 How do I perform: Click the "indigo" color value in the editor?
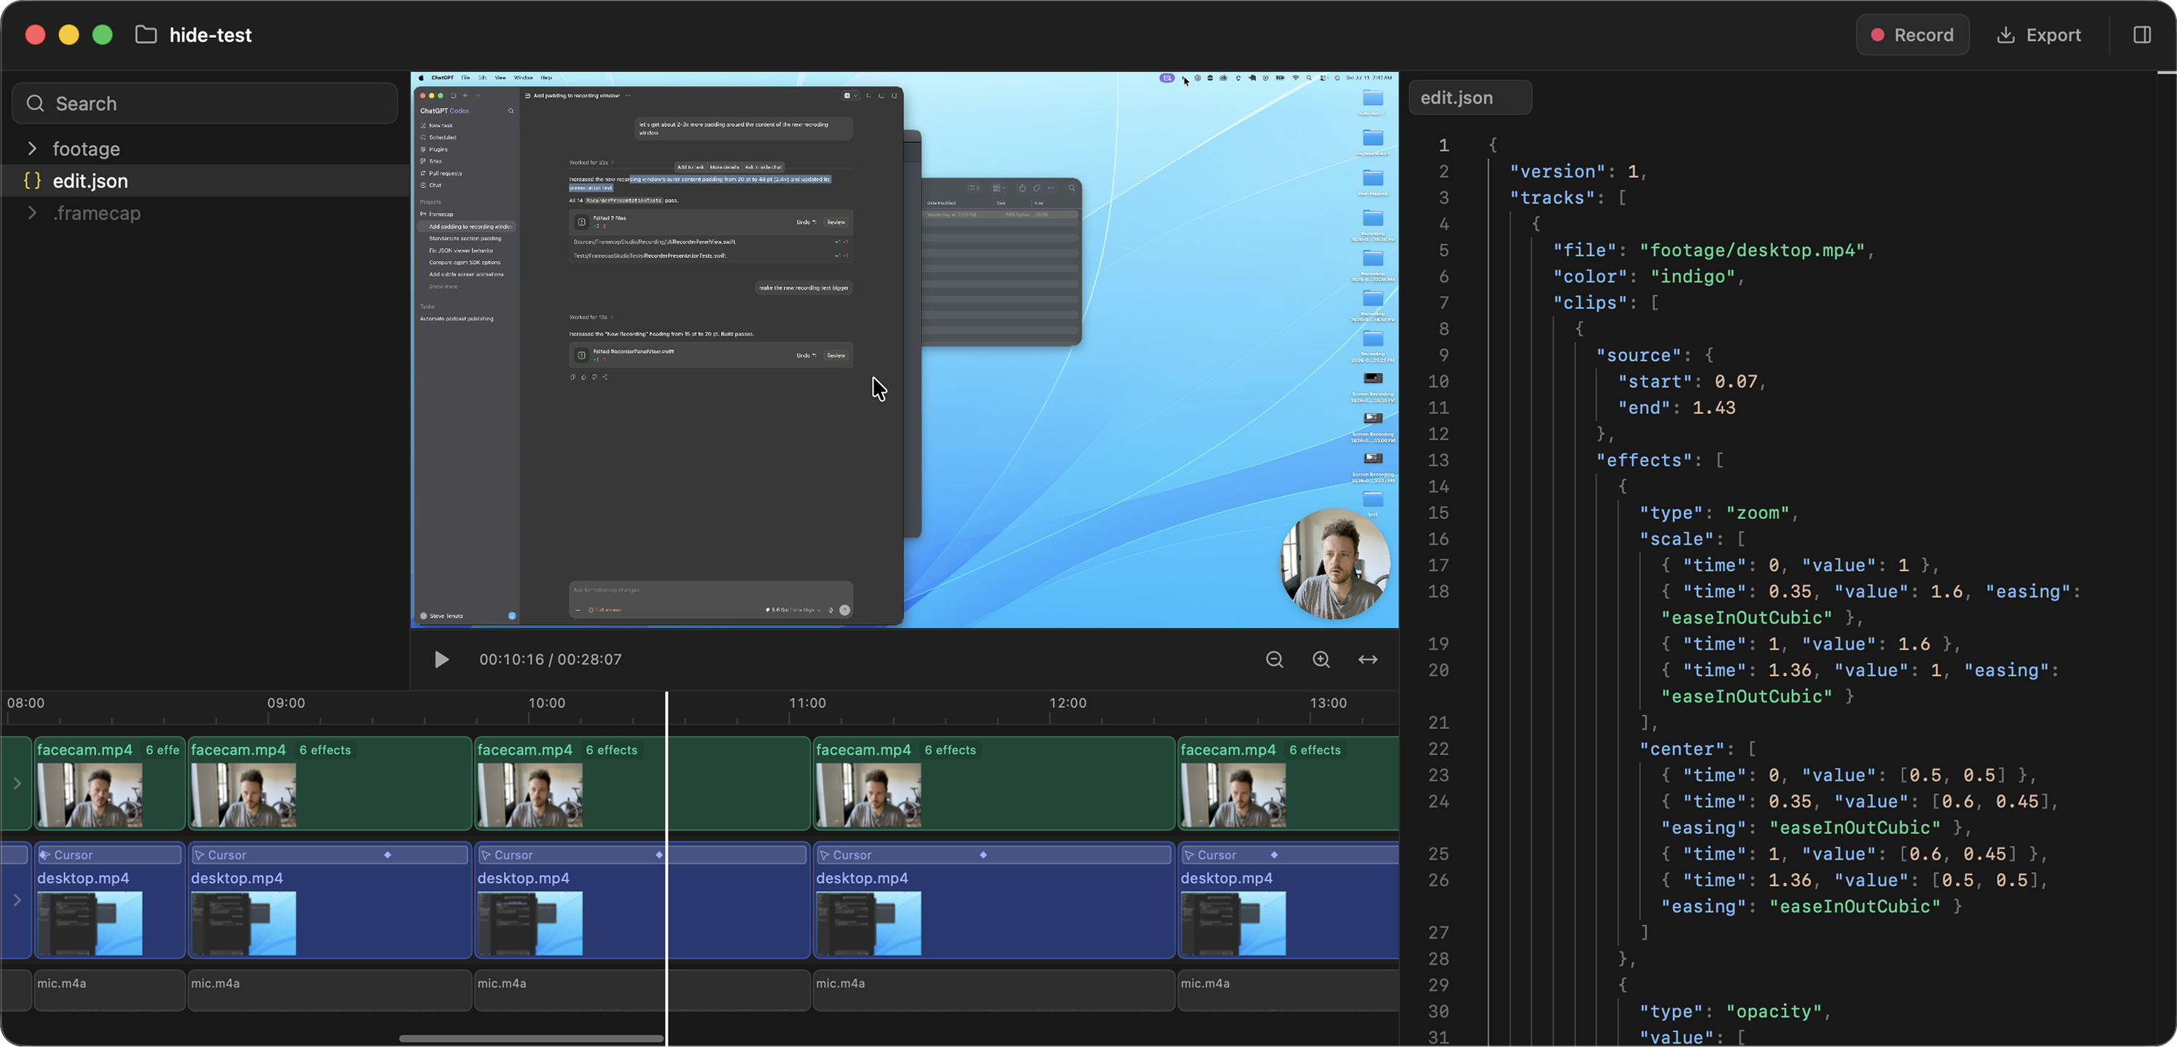point(1692,276)
